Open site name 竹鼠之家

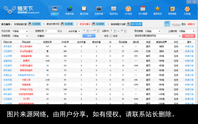point(26,80)
